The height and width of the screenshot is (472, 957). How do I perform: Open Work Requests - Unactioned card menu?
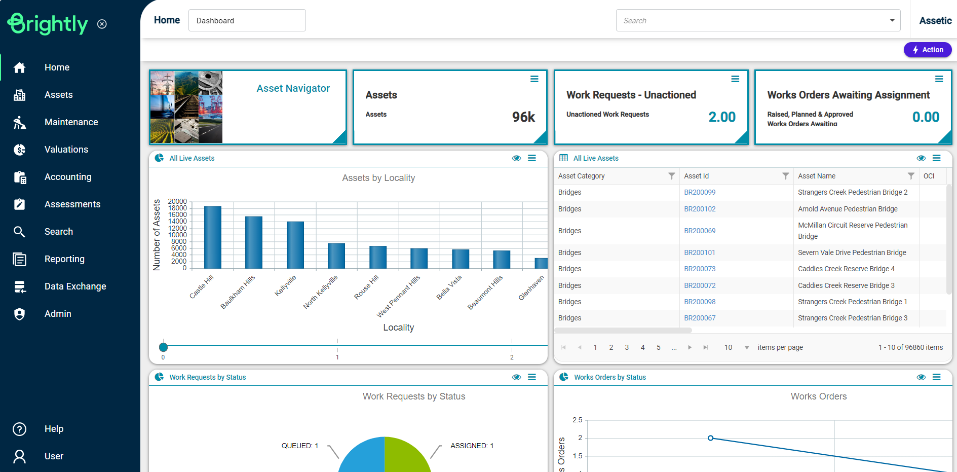(735, 79)
